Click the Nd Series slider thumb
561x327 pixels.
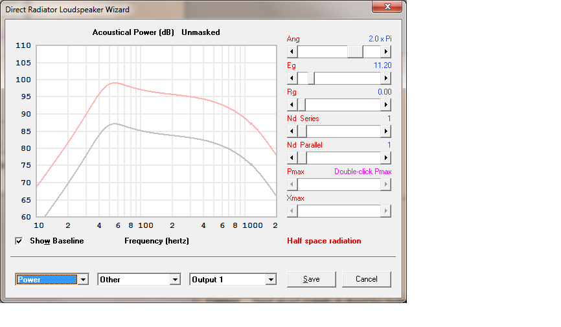click(x=303, y=131)
